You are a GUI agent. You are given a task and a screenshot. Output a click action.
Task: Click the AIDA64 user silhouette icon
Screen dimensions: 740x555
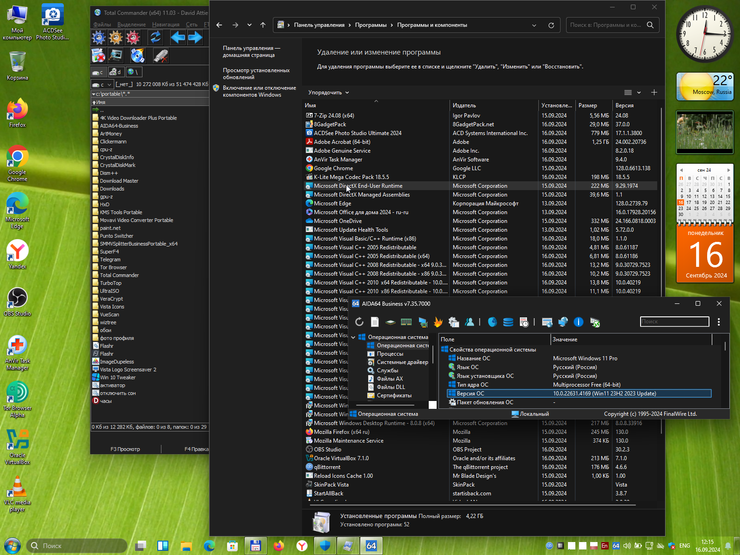(470, 322)
